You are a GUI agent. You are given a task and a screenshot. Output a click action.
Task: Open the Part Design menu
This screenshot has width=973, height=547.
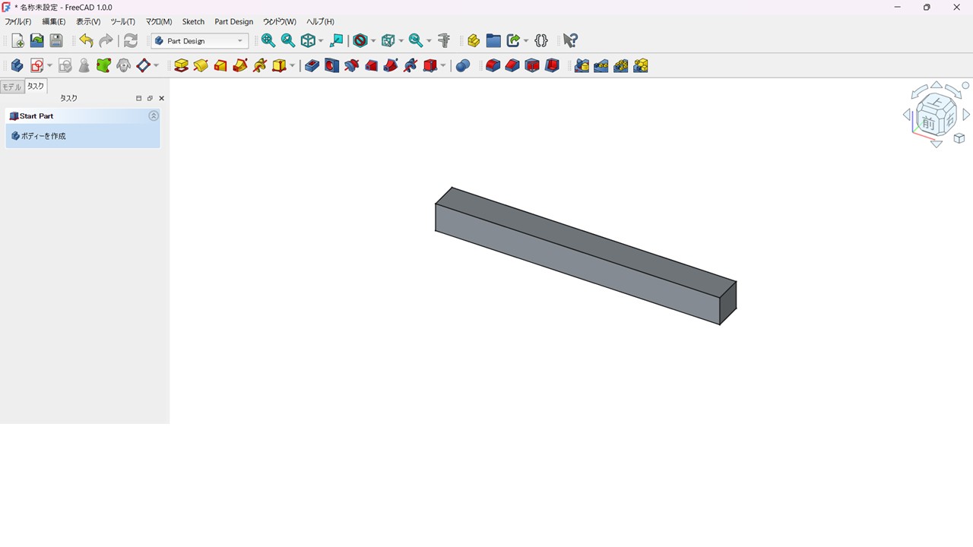pos(233,21)
